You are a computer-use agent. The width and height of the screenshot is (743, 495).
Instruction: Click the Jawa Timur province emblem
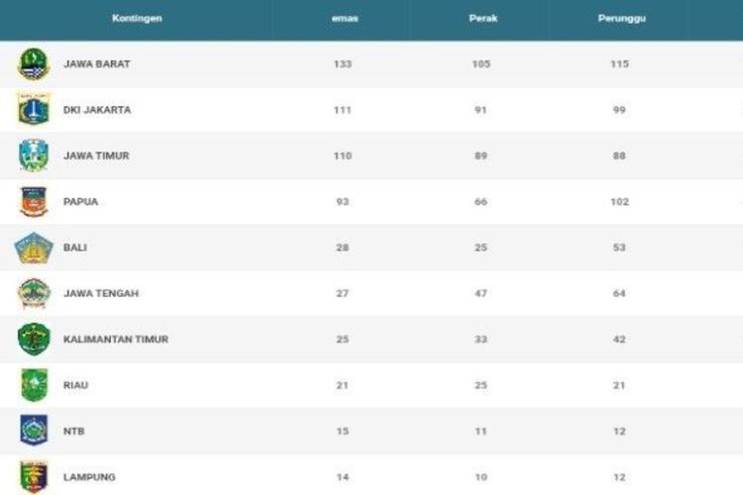tap(34, 154)
